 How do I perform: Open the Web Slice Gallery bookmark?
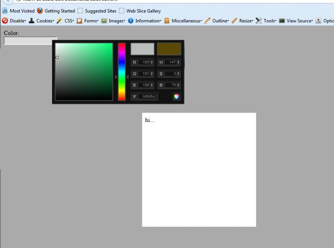pos(140,11)
